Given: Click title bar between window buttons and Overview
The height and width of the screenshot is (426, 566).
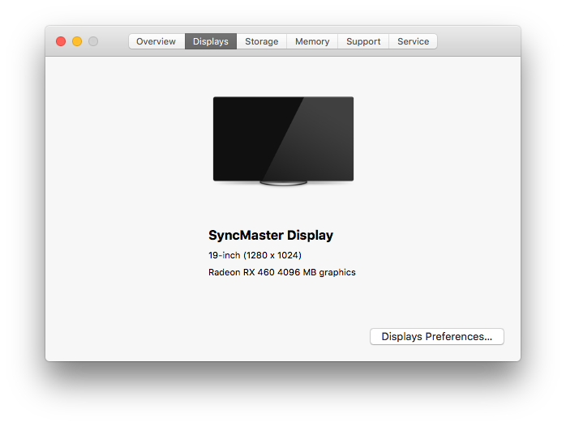Looking at the screenshot, I should (114, 41).
